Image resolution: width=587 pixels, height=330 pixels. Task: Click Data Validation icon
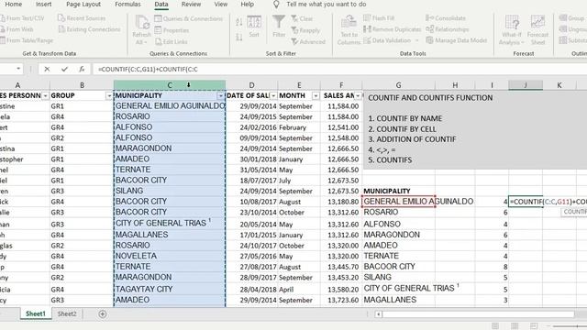(x=367, y=40)
